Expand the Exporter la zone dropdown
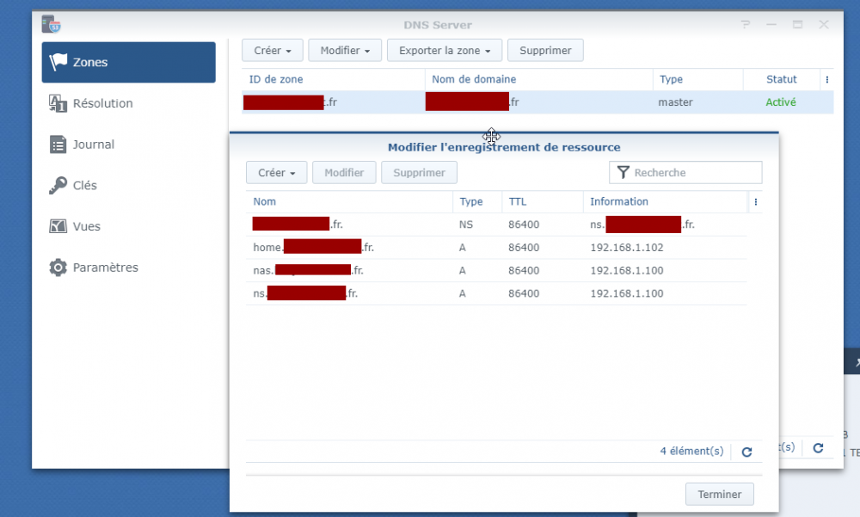Image resolution: width=860 pixels, height=517 pixels. 444,51
